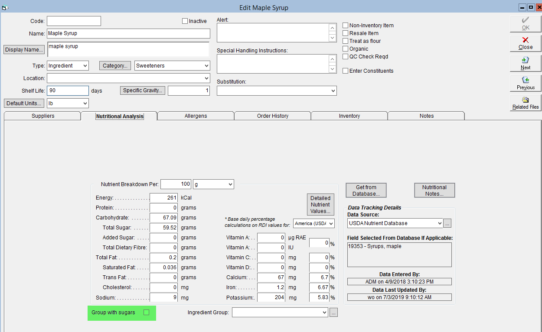
Task: Switch to the Order History tab
Action: tap(273, 116)
